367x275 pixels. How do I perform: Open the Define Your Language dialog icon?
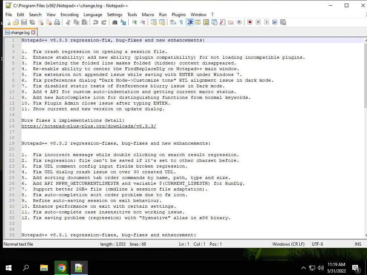(198, 22)
